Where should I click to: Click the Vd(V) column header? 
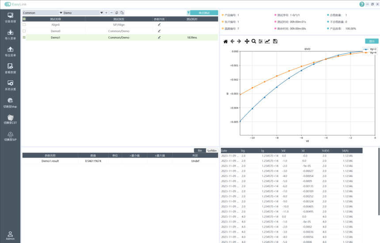[331, 150]
